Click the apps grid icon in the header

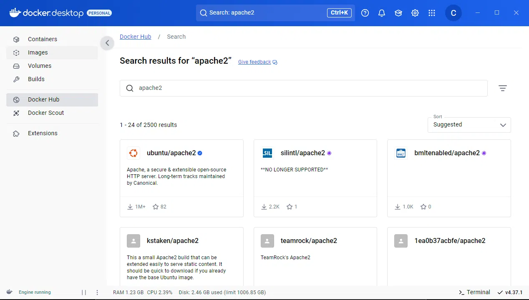(432, 13)
